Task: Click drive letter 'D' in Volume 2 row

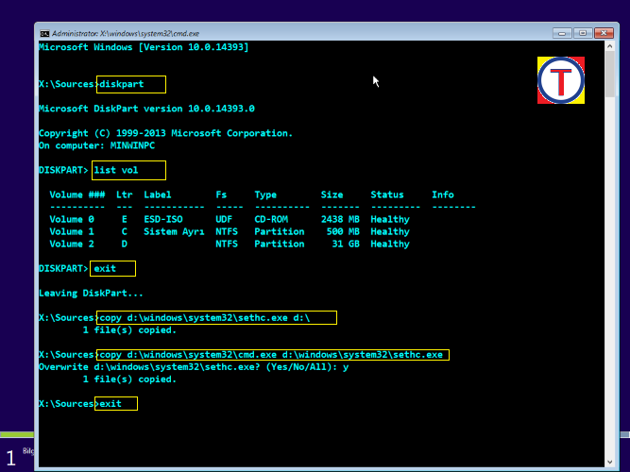Action: point(124,244)
